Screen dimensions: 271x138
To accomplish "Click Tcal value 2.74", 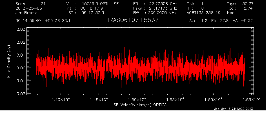I will (248, 8).
